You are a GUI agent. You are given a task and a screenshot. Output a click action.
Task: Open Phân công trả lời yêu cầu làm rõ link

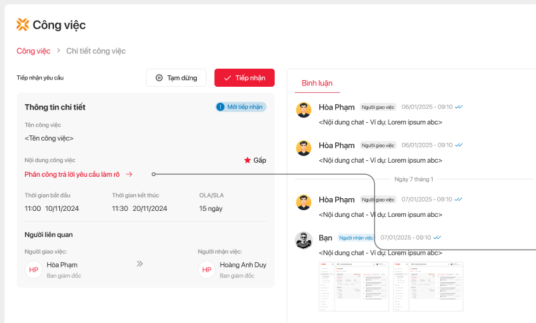[72, 174]
